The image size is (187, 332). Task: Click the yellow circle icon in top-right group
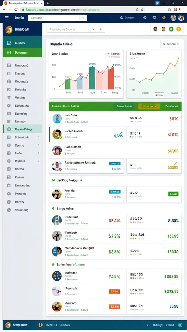coord(179,29)
